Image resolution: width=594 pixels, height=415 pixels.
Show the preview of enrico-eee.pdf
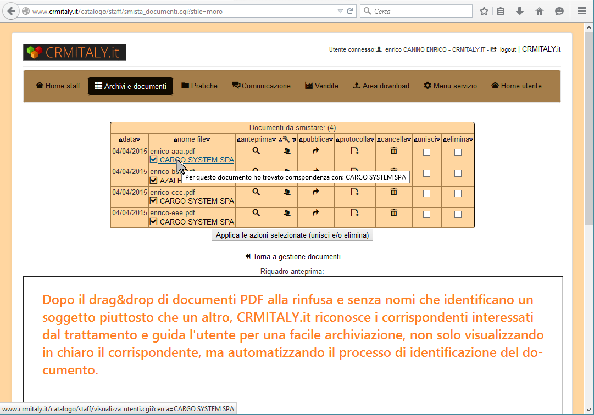pyautogui.click(x=256, y=213)
